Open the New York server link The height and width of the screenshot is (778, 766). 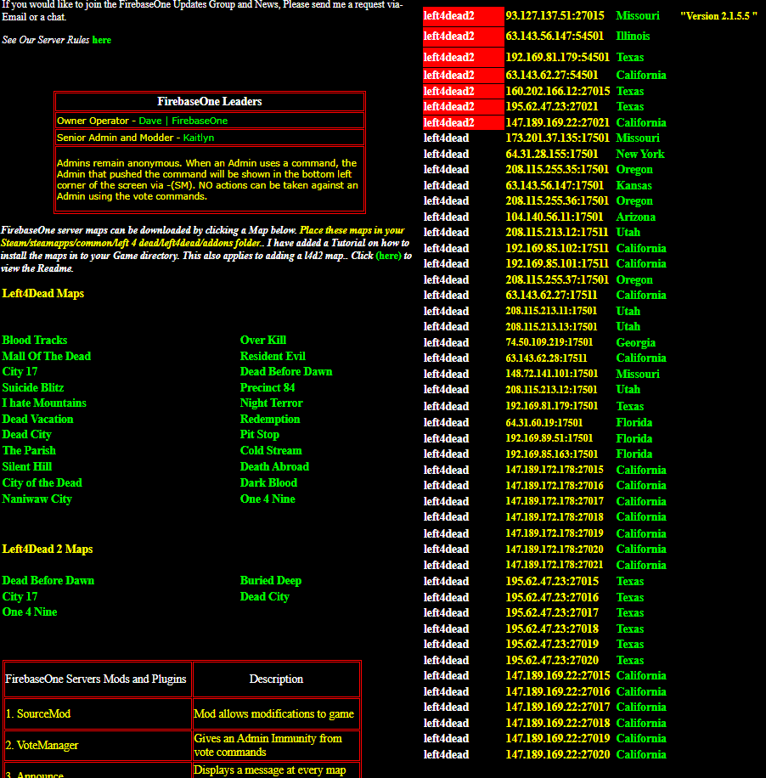(640, 155)
